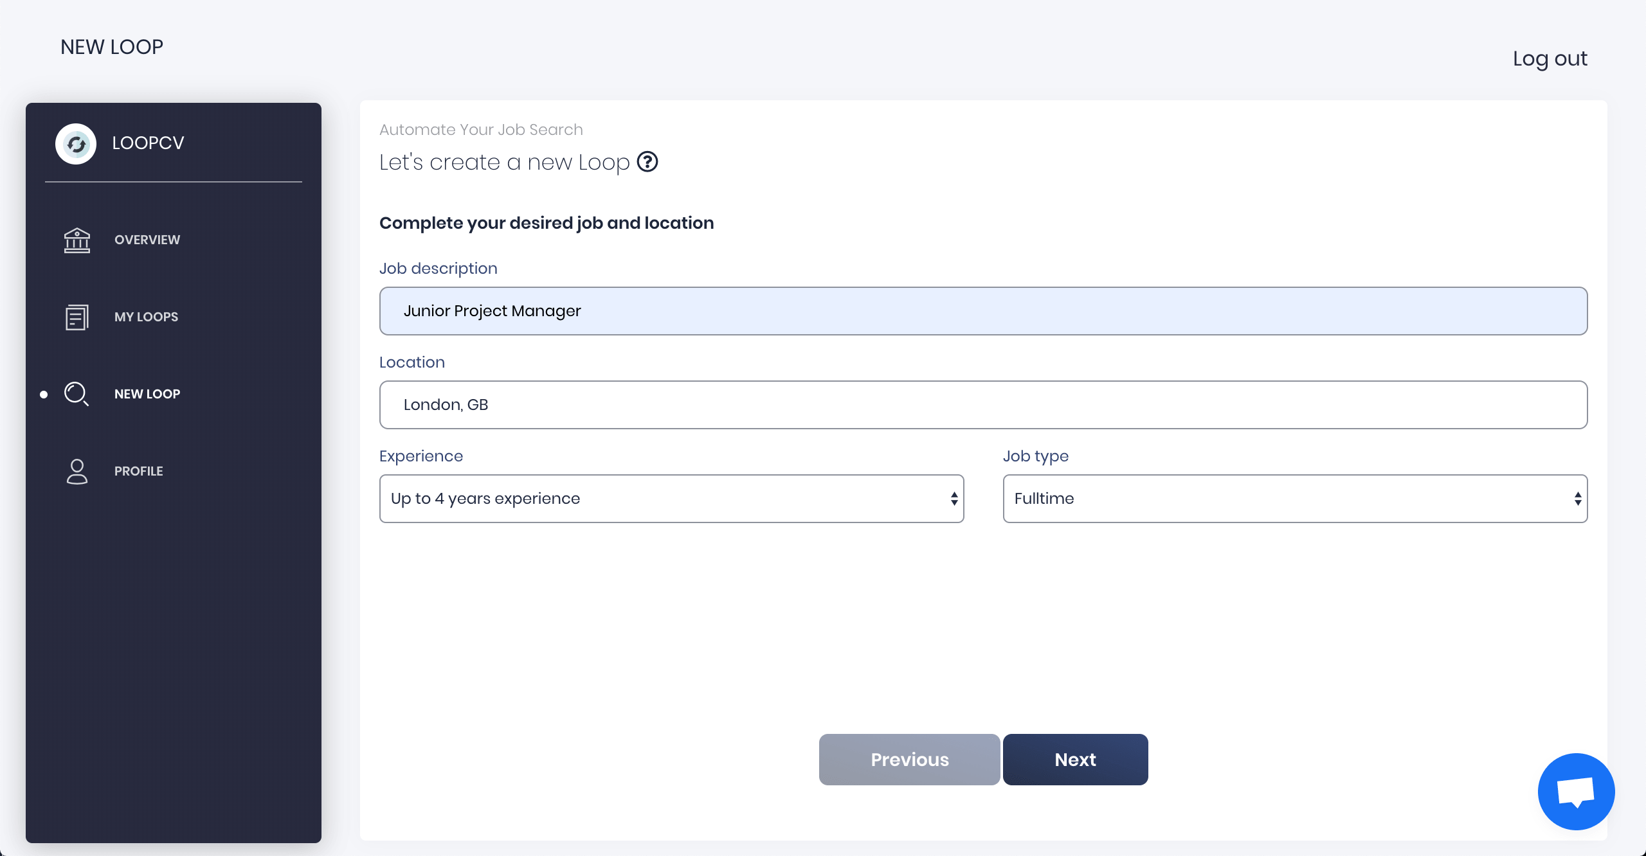Click the Previous button
Screen dimensions: 1646x856
pyautogui.click(x=909, y=759)
